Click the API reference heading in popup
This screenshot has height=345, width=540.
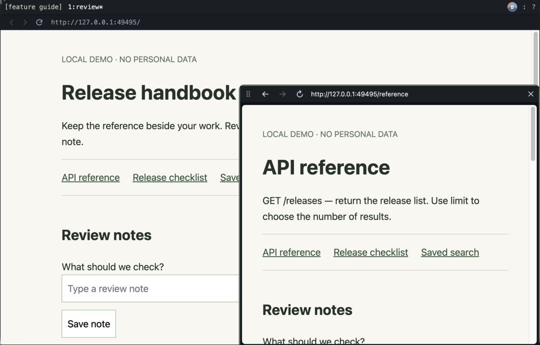click(x=326, y=167)
